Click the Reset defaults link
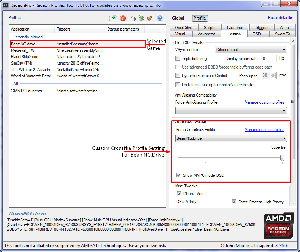Viewport: 300px width, 252px height. tap(280, 18)
